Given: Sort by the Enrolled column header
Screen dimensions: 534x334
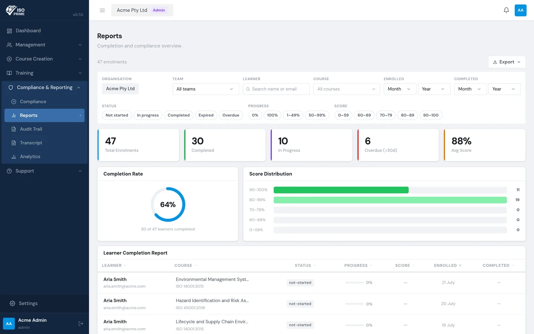Looking at the screenshot, I should point(448,266).
